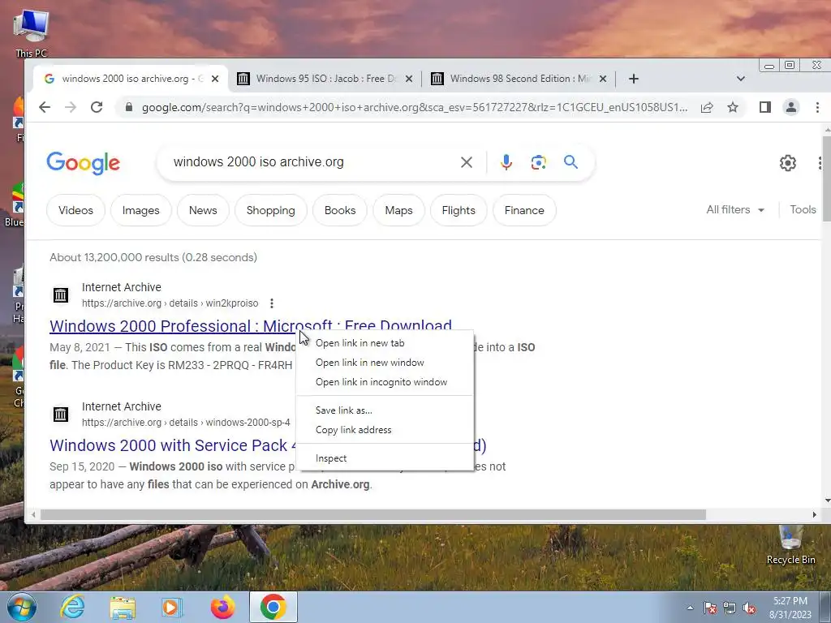Open Windows Explorer folder in taskbar
The width and height of the screenshot is (831, 623).
point(123,607)
